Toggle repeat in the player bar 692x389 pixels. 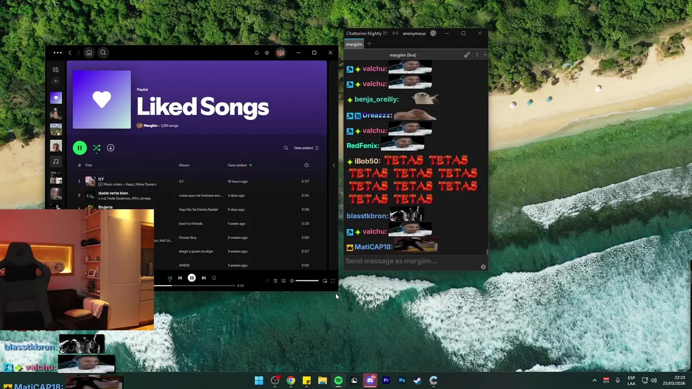click(214, 278)
